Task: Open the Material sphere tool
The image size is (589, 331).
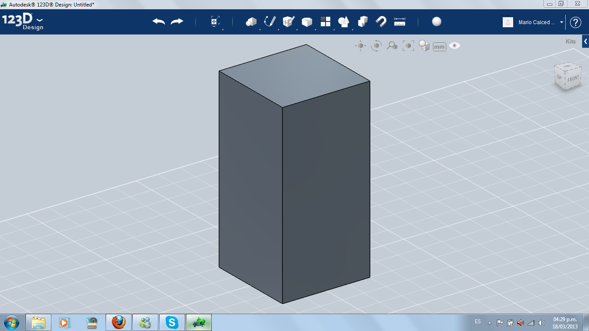Action: point(437,22)
